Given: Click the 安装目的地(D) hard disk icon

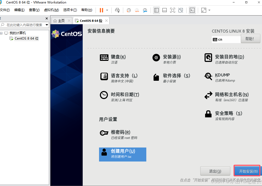Looking at the screenshot, I should pyautogui.click(x=208, y=58).
